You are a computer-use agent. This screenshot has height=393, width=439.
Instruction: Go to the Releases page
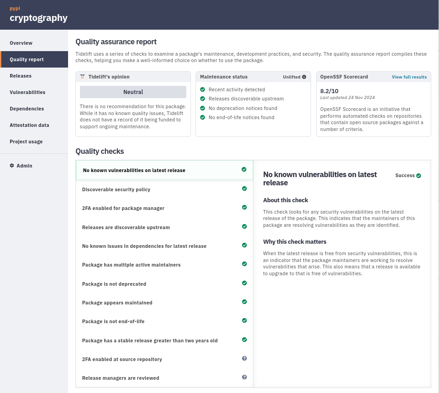[x=34, y=76]
